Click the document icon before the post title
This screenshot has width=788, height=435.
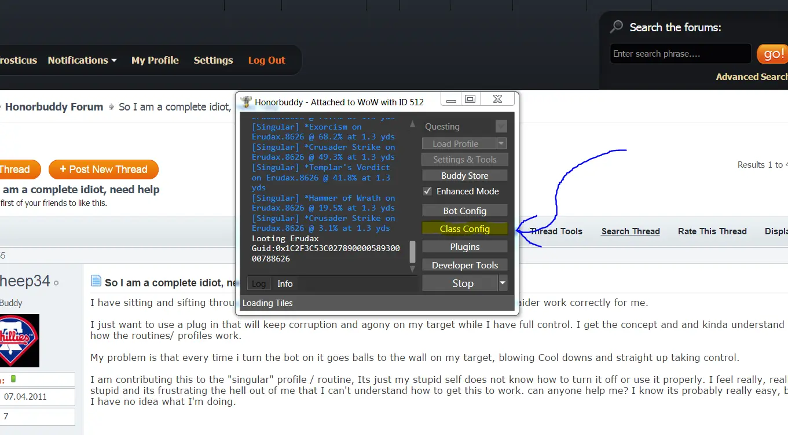[x=96, y=282]
